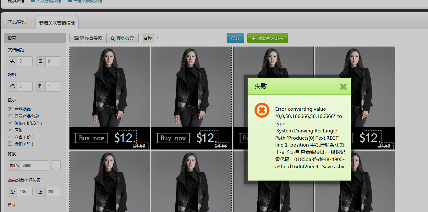Viewport: 428px width, 212px height.
Task: Click the 'System.Drawing.Rectangle' error text
Action: [x=307, y=131]
